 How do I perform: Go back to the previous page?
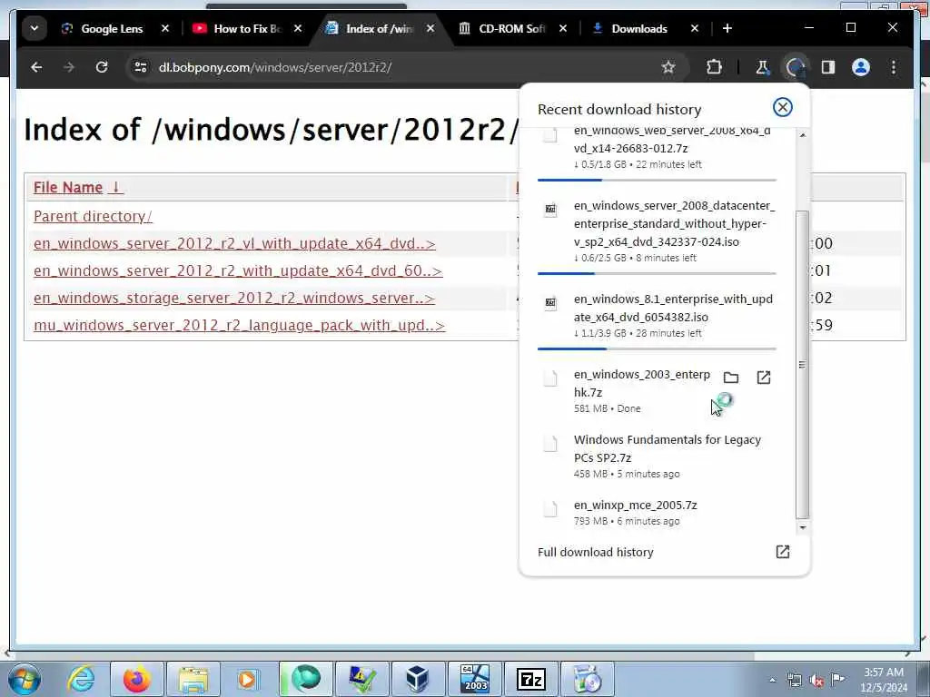[x=36, y=67]
